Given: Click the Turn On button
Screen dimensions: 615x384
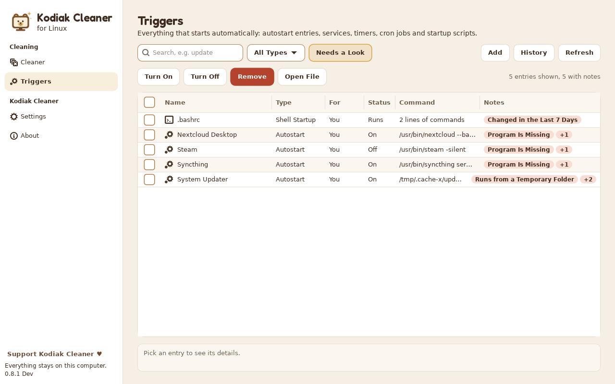Looking at the screenshot, I should tap(159, 77).
